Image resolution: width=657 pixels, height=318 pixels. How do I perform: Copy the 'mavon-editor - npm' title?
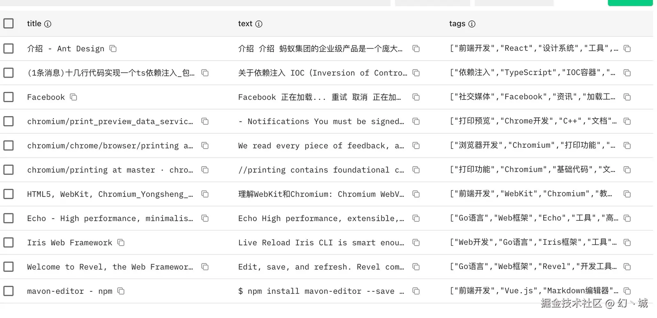coord(121,291)
